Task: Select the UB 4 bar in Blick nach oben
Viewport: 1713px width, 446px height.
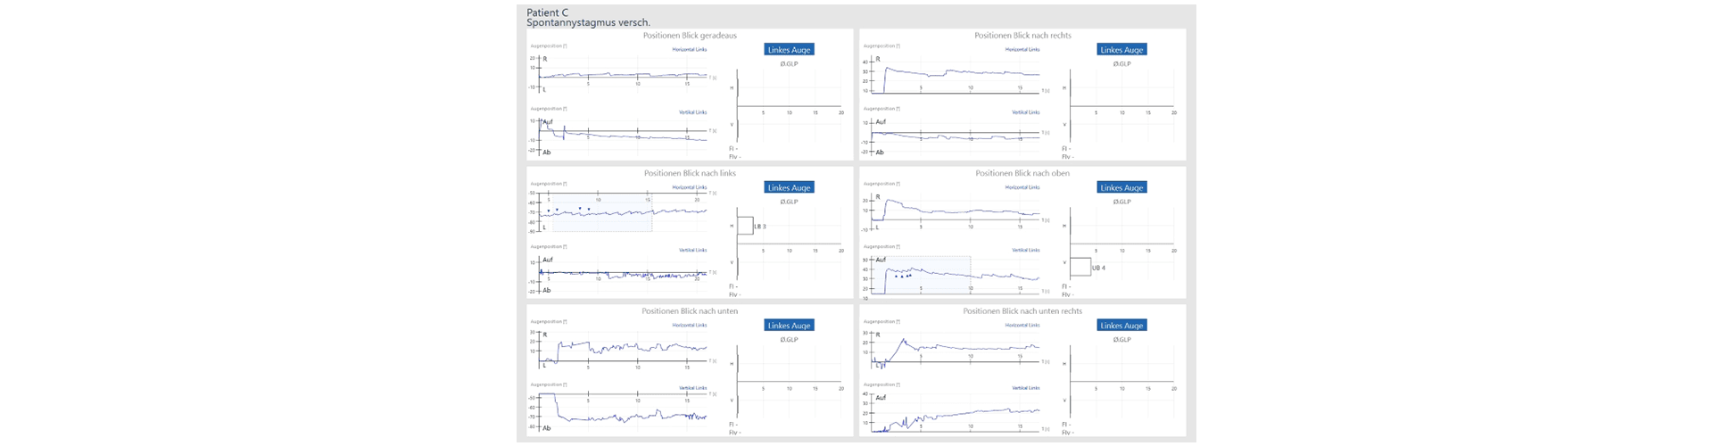Action: (x=1080, y=267)
